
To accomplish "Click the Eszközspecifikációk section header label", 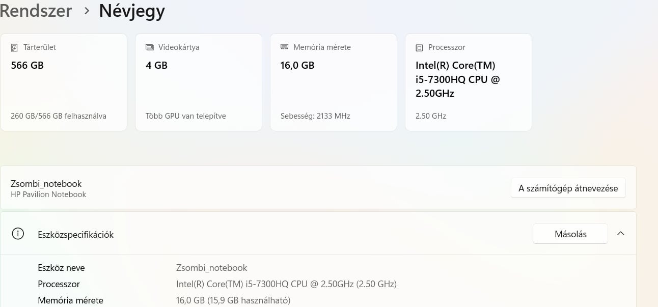I will point(75,235).
